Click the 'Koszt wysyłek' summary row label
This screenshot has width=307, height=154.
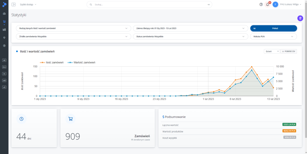coord(170,138)
